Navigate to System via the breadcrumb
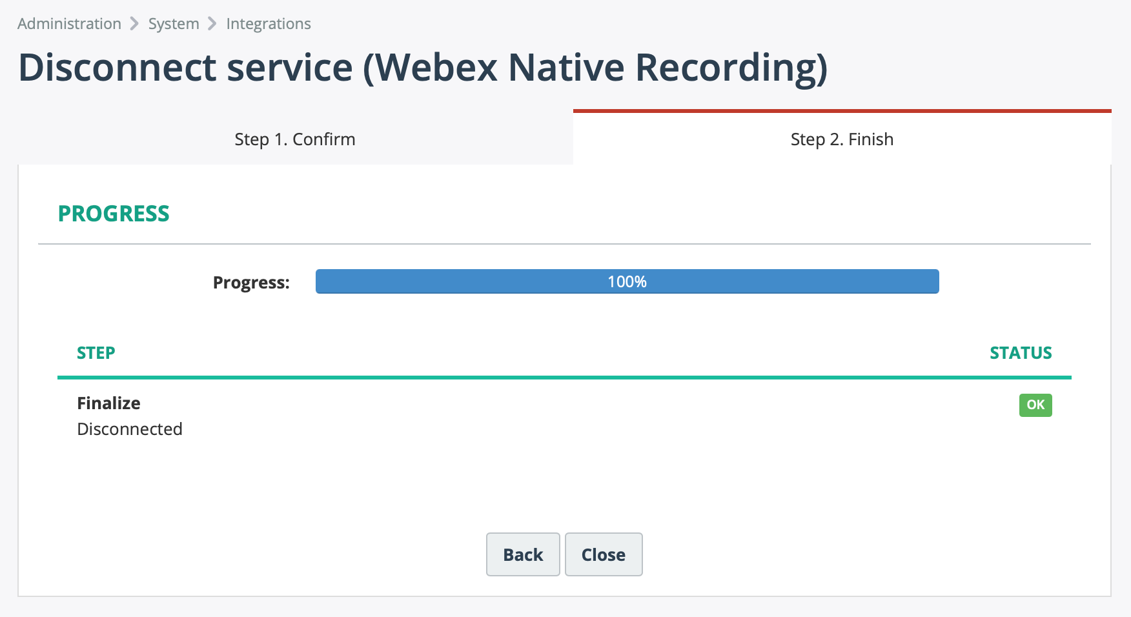Viewport: 1131px width, 617px height. (173, 23)
